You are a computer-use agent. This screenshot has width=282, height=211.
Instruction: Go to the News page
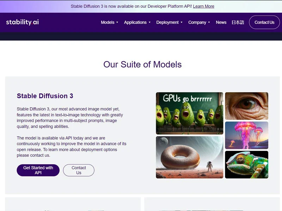click(221, 22)
